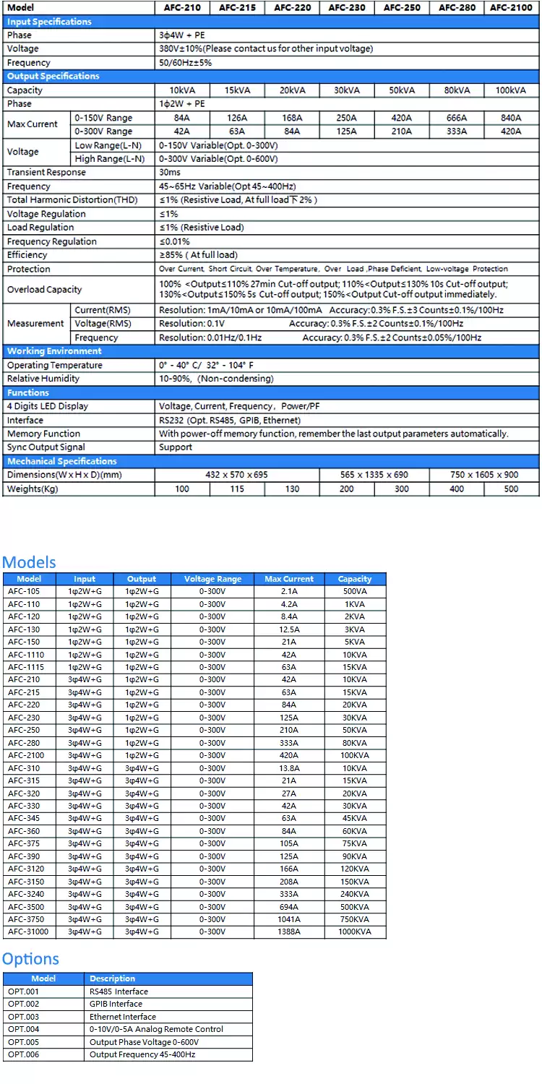Select the Working Environment section header
Image resolution: width=542 pixels, height=1084 pixels.
pos(54,351)
